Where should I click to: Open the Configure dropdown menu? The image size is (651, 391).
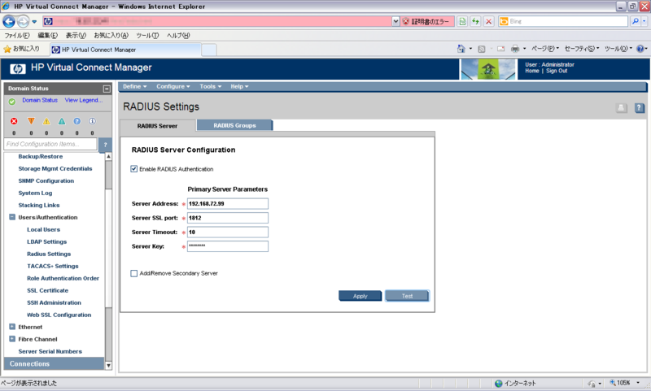coord(173,86)
